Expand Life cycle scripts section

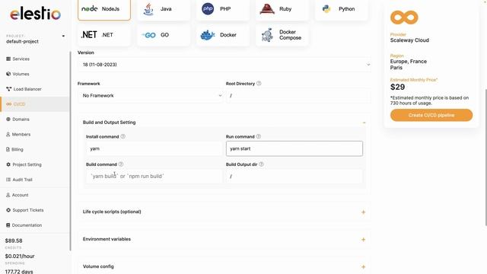(x=364, y=212)
